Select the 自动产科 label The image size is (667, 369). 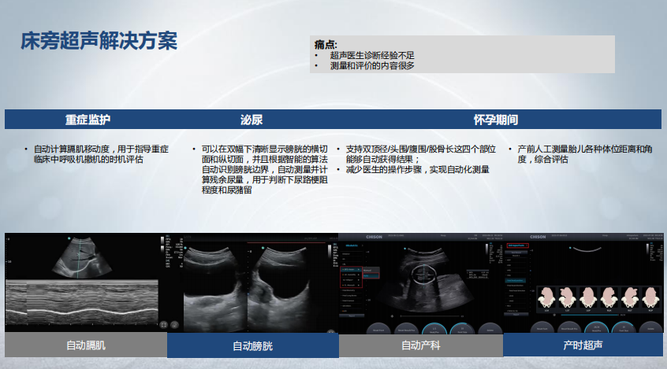[420, 345]
